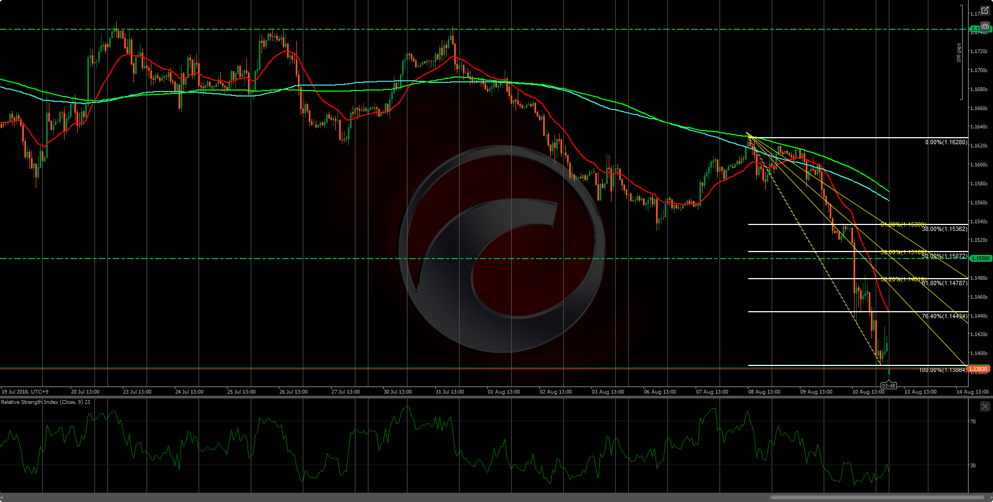The image size is (993, 502).
Task: Click the 1.1480 price axis label
Action: (x=979, y=278)
